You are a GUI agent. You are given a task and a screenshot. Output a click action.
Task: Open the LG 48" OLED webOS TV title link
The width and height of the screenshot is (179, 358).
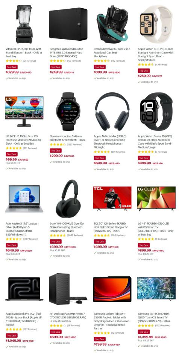coord(156,229)
